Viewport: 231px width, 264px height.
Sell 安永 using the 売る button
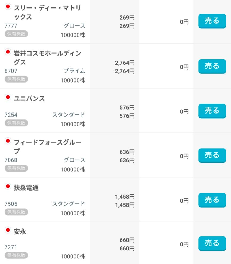coord(212,243)
